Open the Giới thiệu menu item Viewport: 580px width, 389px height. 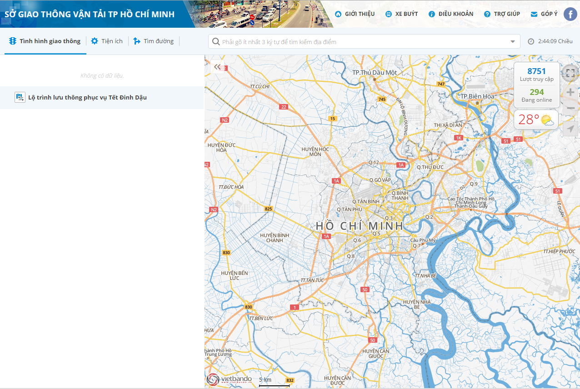point(355,14)
